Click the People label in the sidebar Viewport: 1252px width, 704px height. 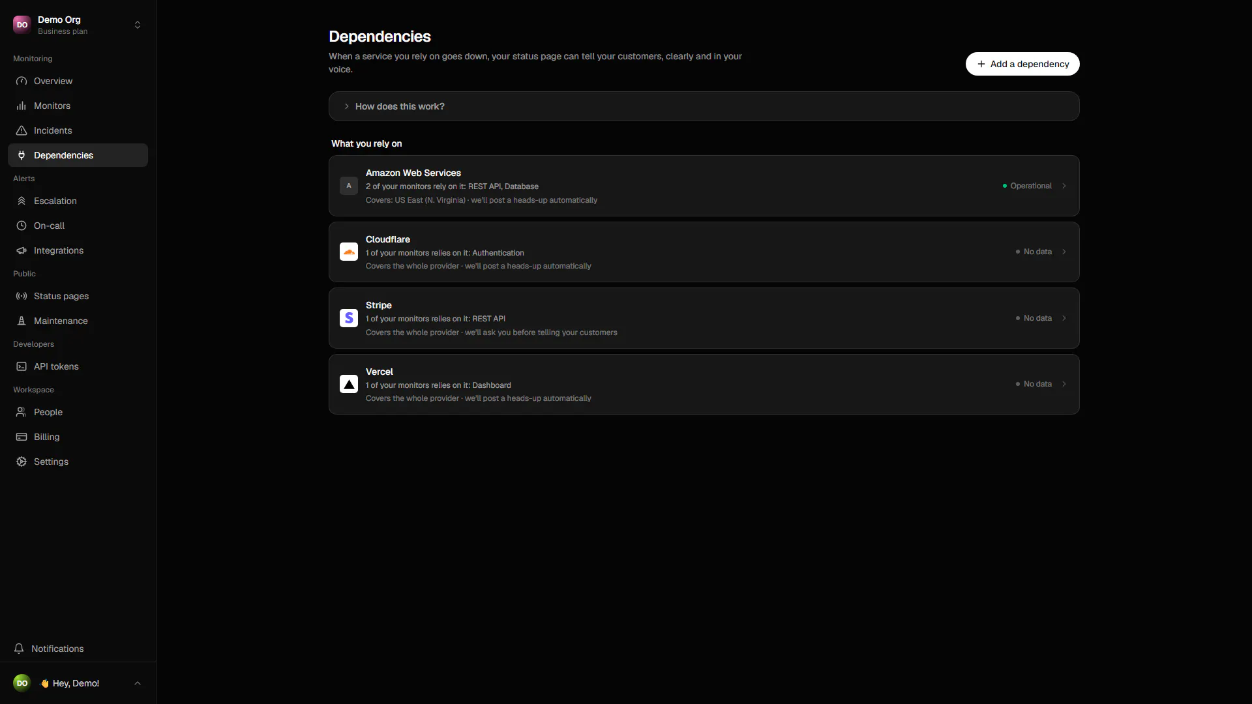48,412
